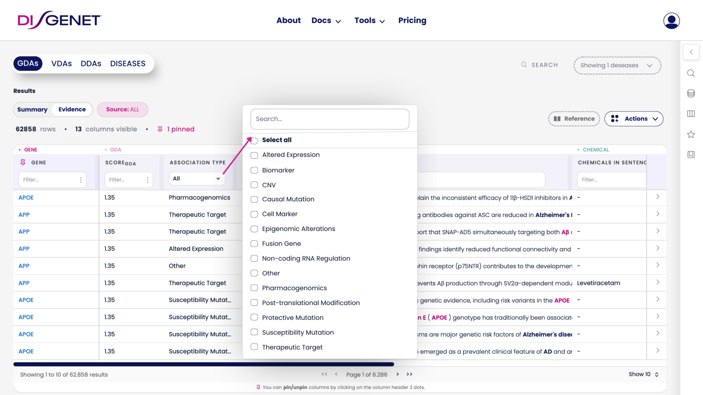Select Summary view tab
Viewport: 703px width, 395px height.
coord(32,109)
